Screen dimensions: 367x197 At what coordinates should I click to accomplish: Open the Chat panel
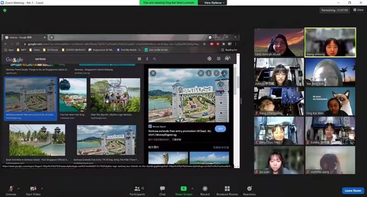pyautogui.click(x=162, y=191)
